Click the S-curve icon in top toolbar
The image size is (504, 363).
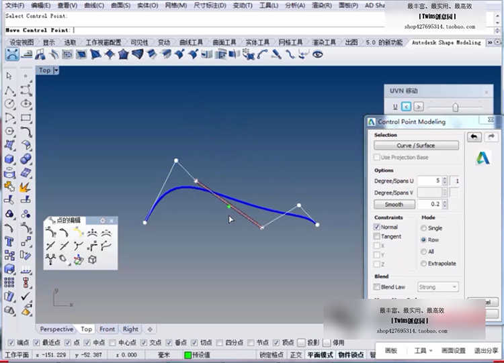[290, 54]
